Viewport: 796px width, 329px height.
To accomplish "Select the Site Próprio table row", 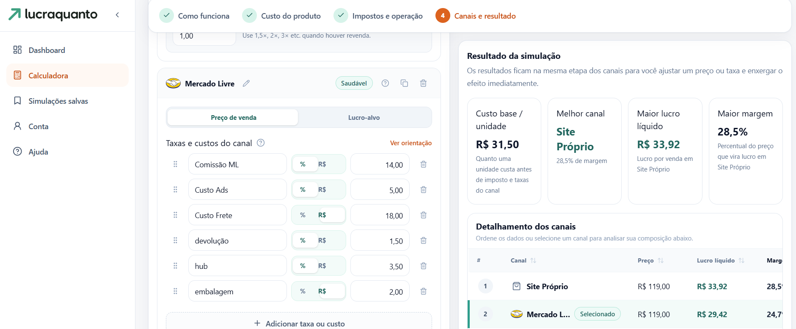I will pyautogui.click(x=625, y=286).
